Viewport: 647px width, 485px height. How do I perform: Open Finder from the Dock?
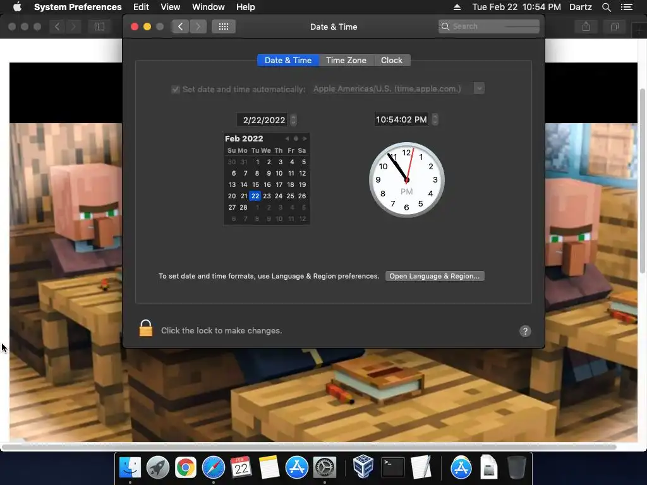[x=130, y=468]
